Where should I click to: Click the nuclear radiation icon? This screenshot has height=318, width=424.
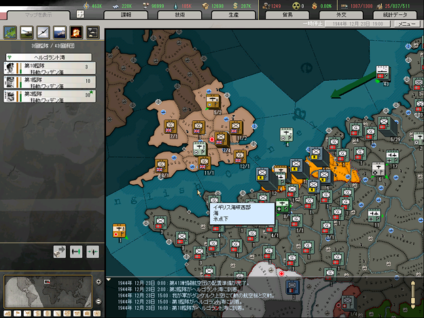click(x=296, y=6)
